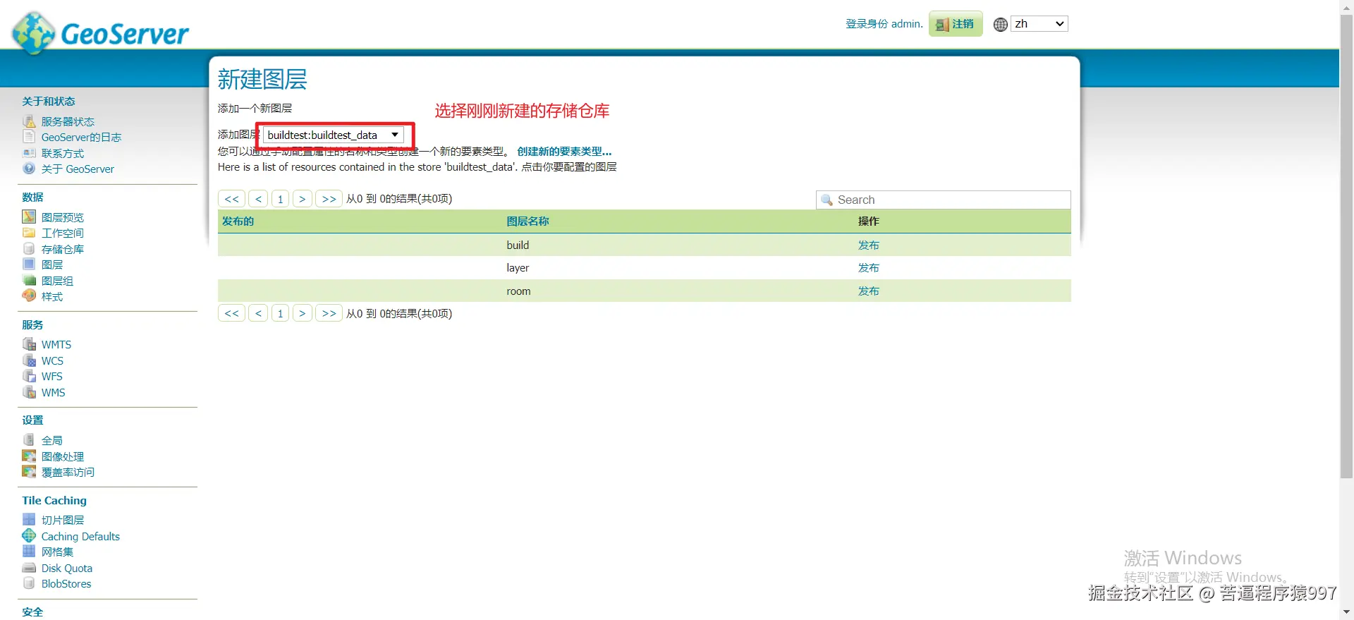Screen dimensions: 1354x620
Task: Click the GeoServer logo
Action: tap(100, 32)
